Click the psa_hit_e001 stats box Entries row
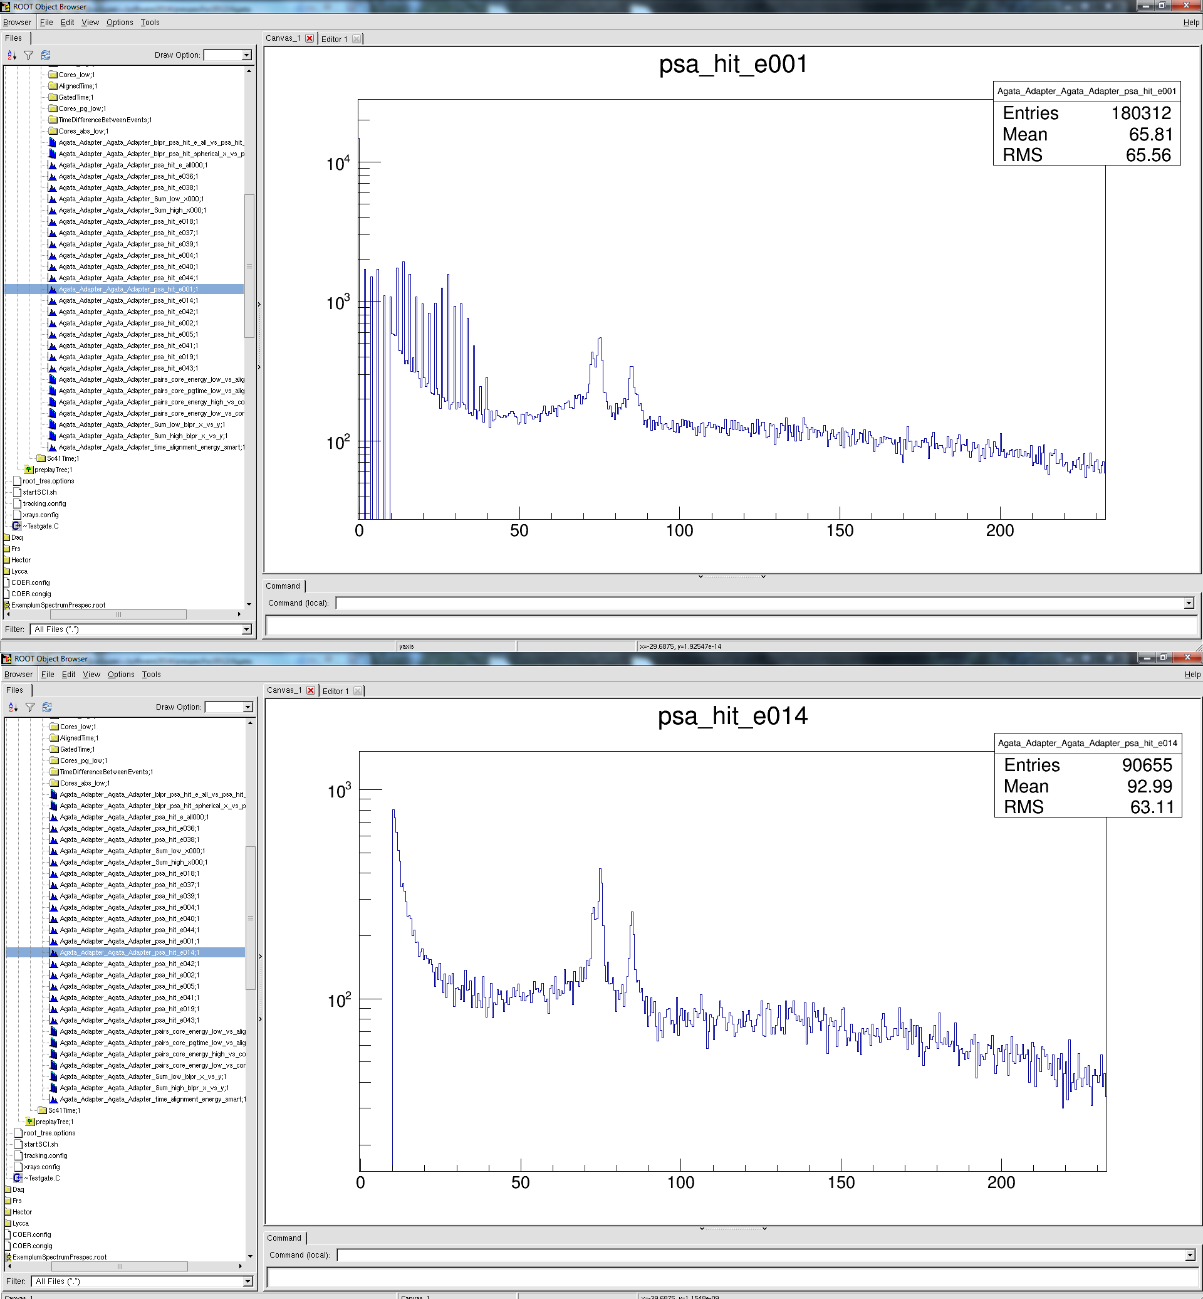This screenshot has width=1203, height=1299. coord(1086,113)
